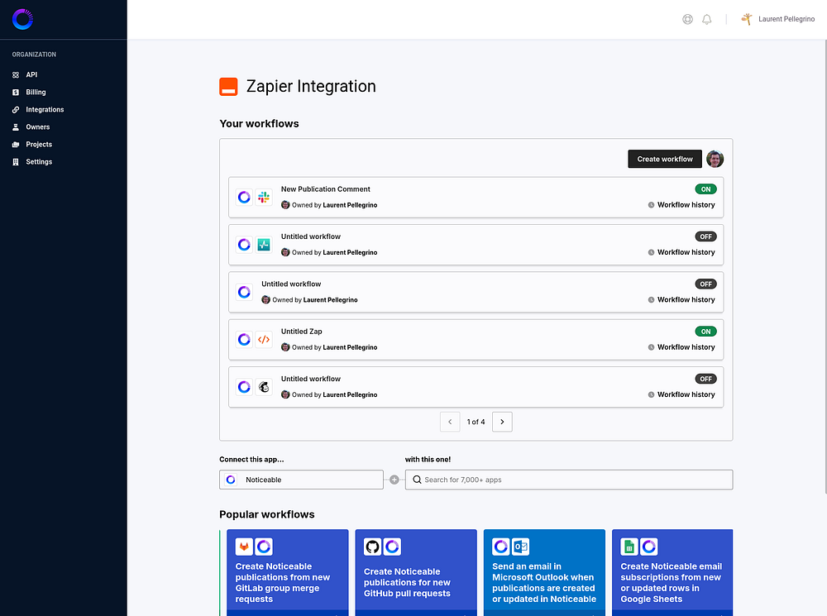This screenshot has height=616, width=827.
Task: Open the New Publication Comment workflow title
Action: point(325,189)
